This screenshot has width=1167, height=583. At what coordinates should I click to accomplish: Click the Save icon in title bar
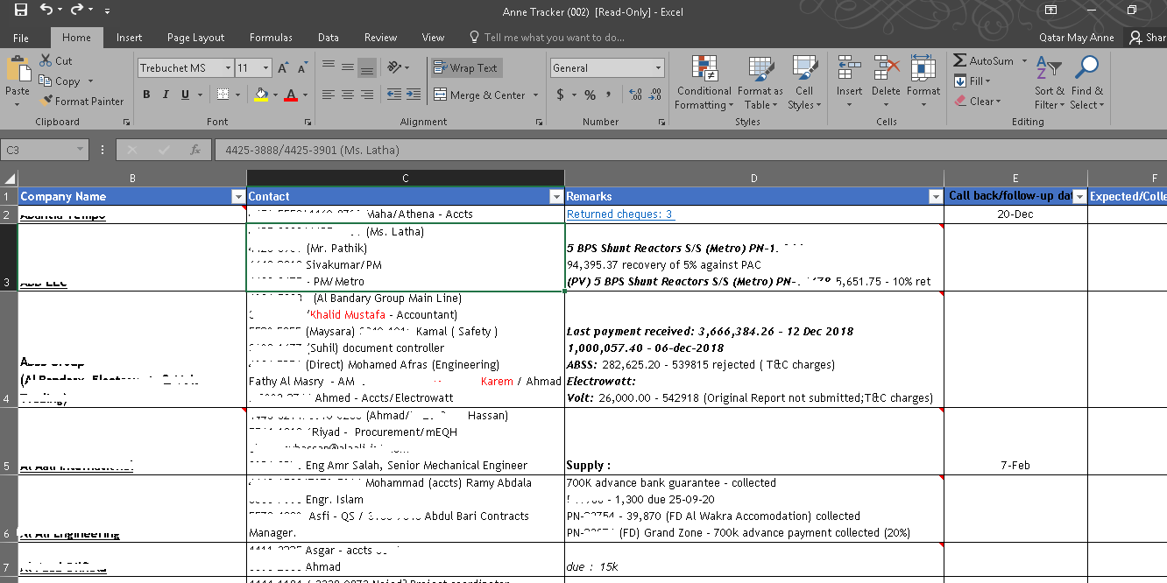pyautogui.click(x=21, y=11)
